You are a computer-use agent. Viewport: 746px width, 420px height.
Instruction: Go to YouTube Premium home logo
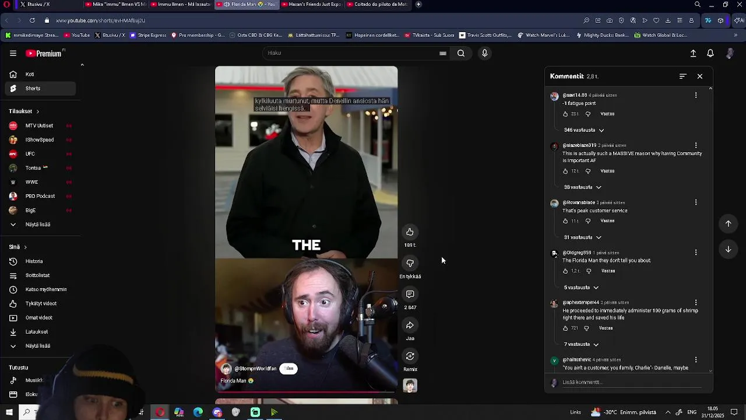(x=44, y=53)
